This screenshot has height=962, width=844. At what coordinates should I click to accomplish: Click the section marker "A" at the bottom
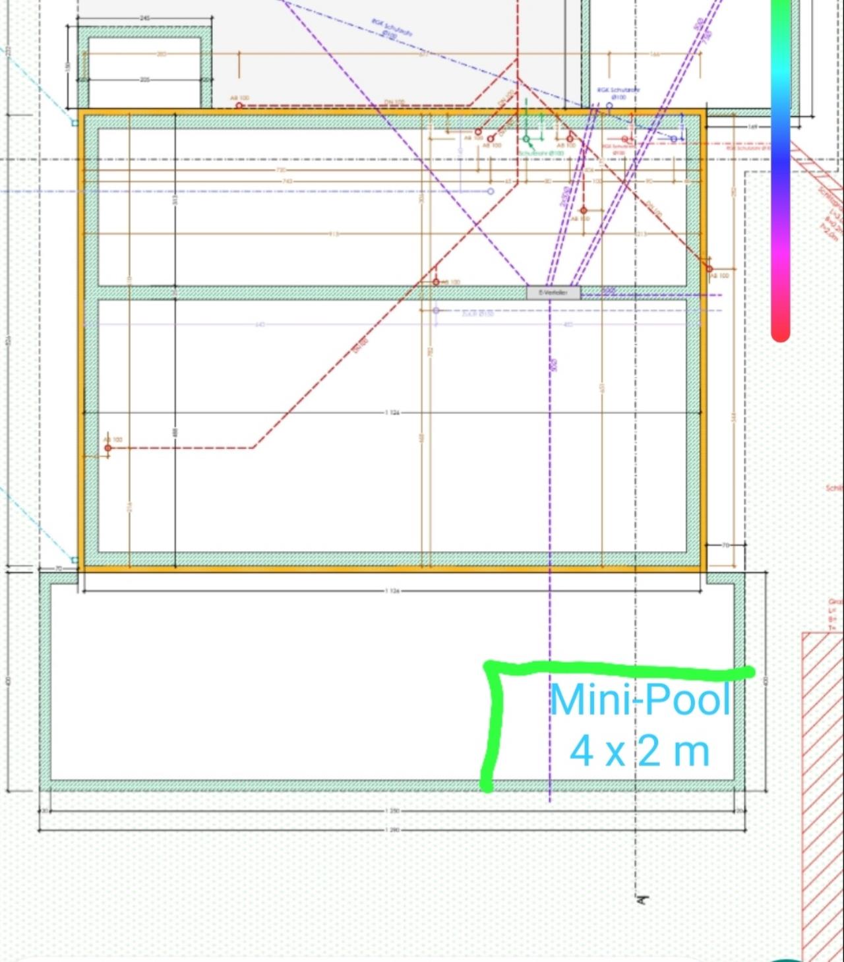[x=640, y=898]
